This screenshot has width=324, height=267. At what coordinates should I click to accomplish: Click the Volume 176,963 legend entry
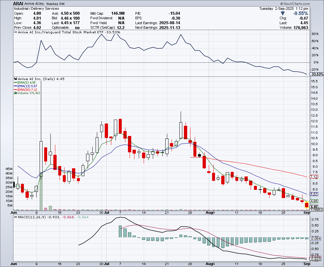click(x=27, y=93)
